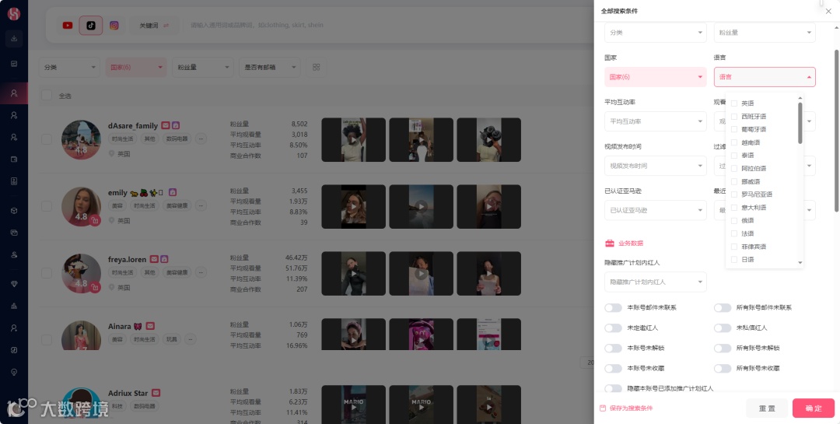Click the mail icon next to Adriux Star
This screenshot has height=424, width=840.
pos(156,393)
